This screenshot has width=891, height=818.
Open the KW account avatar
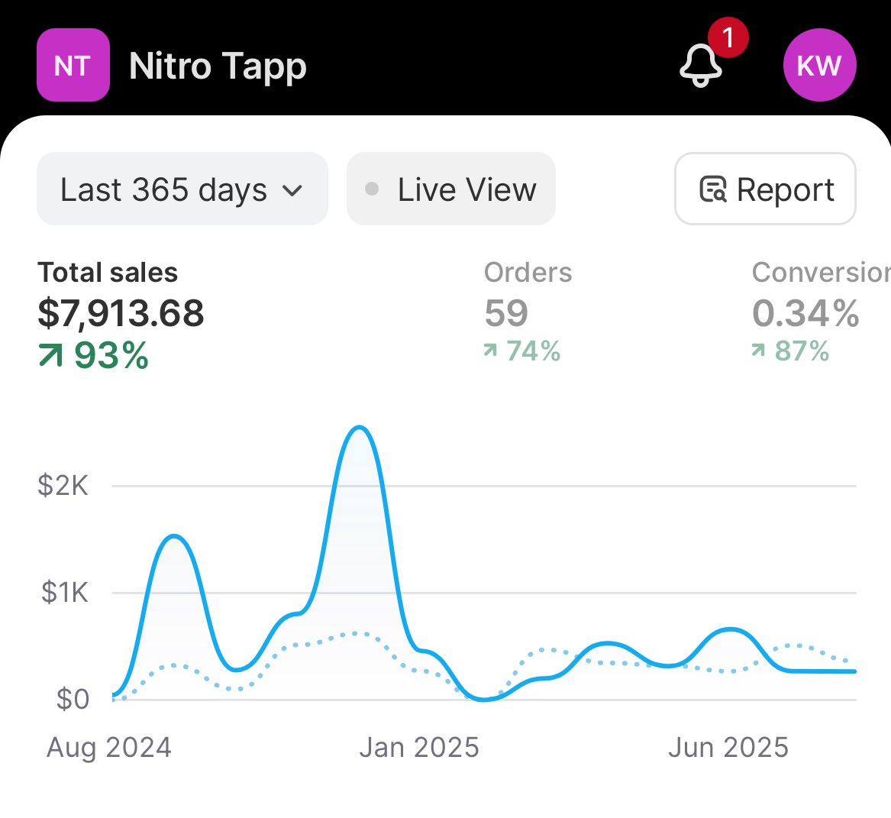819,65
